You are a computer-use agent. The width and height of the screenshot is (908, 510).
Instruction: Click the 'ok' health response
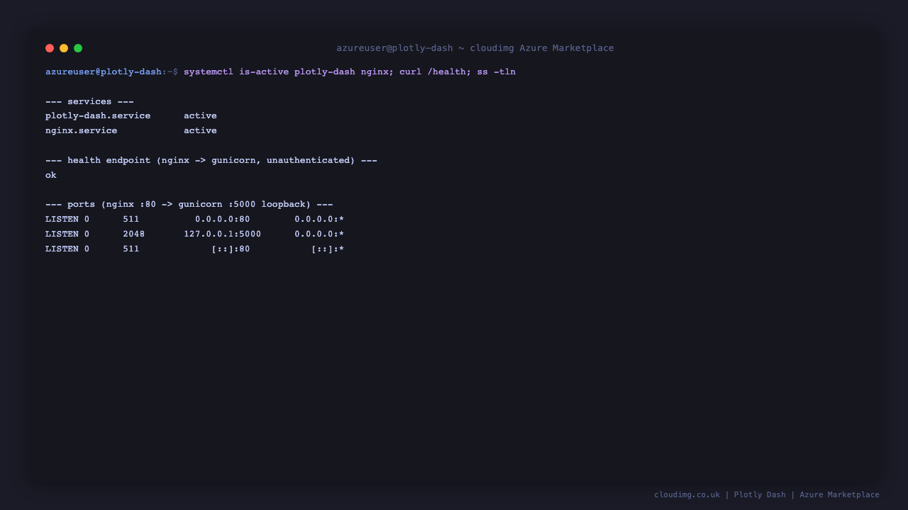point(51,175)
